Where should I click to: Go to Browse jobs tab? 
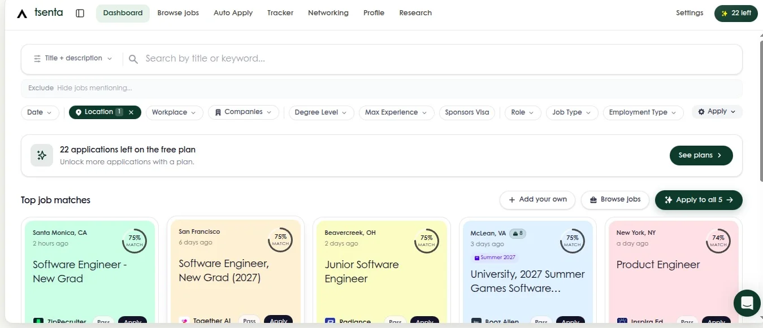[x=178, y=13]
